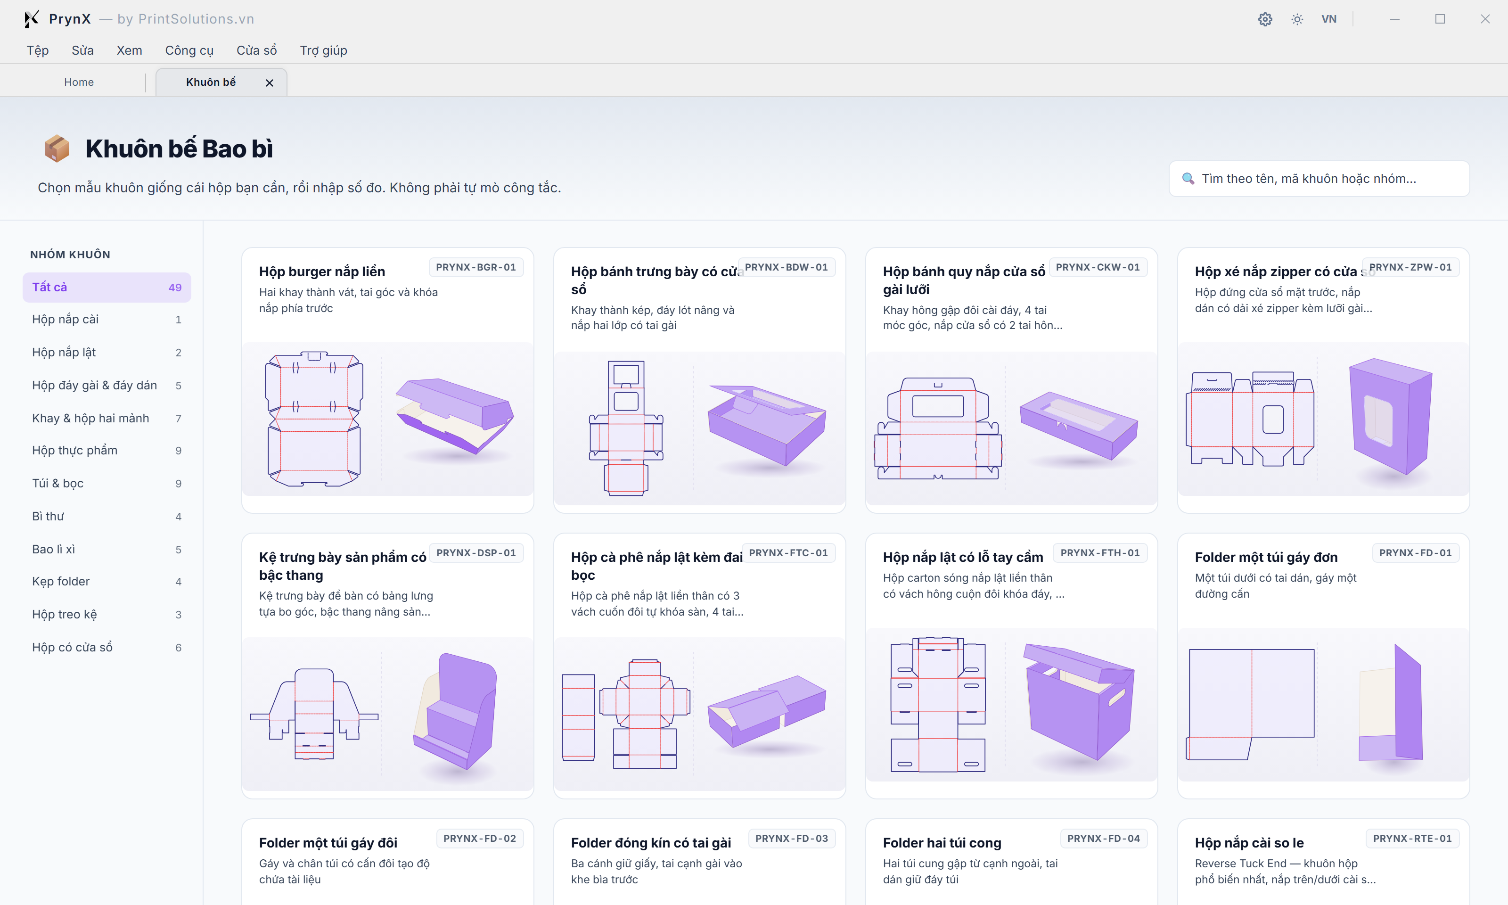The height and width of the screenshot is (905, 1508).
Task: Switch language via VN button
Action: pos(1329,19)
